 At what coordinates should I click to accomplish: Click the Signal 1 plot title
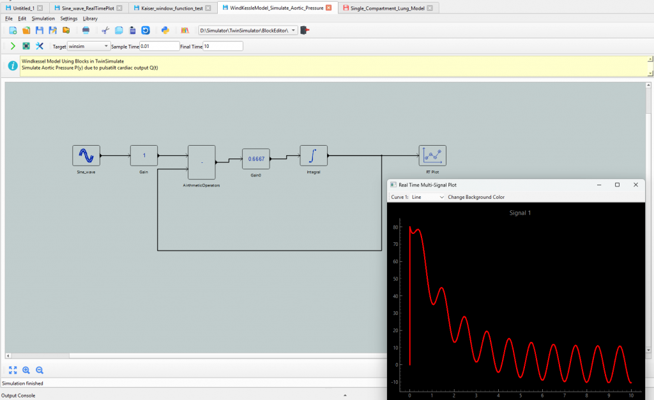pyautogui.click(x=520, y=213)
